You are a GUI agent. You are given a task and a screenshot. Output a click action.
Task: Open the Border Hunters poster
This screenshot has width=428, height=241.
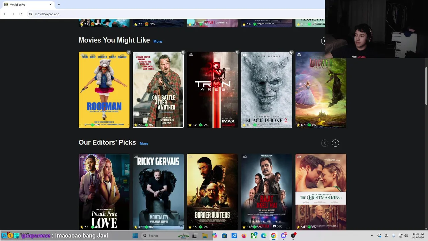pyautogui.click(x=212, y=192)
